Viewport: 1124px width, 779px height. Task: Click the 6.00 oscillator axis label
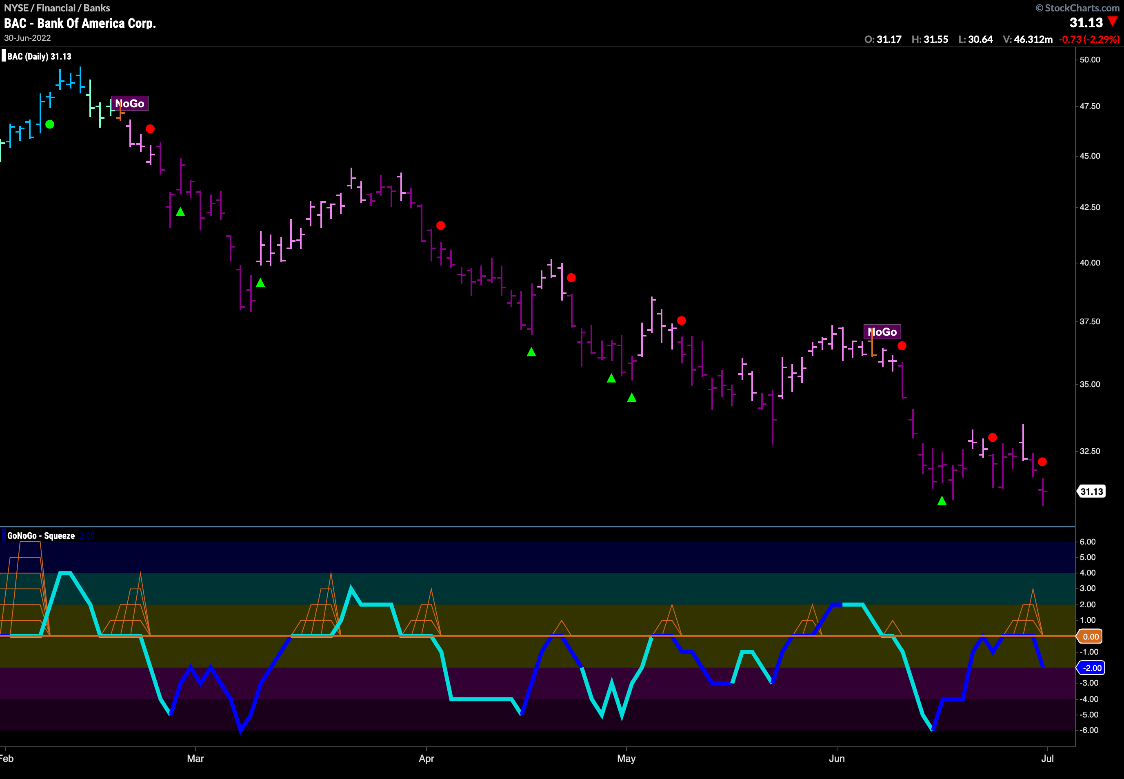tap(1087, 542)
